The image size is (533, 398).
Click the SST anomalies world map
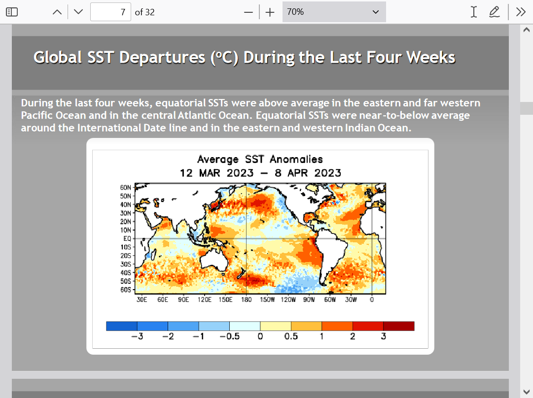[x=260, y=238]
